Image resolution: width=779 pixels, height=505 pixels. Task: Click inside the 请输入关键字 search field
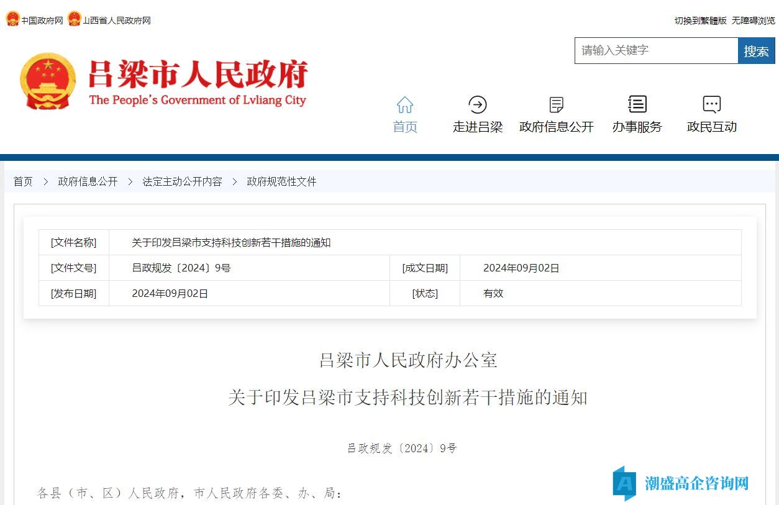click(655, 50)
